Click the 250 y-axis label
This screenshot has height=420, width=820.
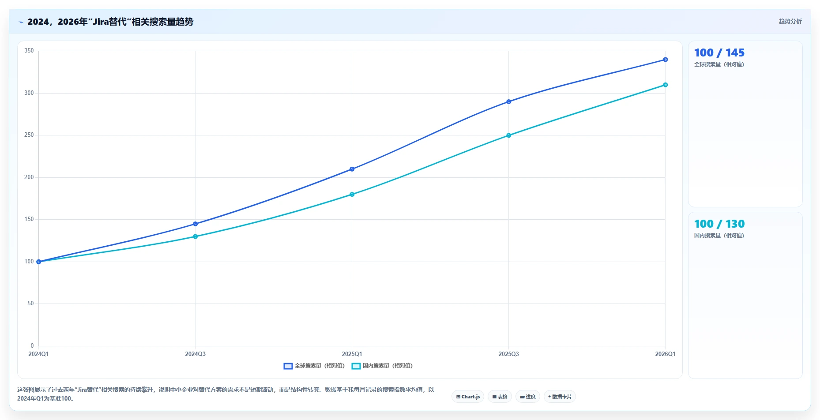click(x=29, y=135)
